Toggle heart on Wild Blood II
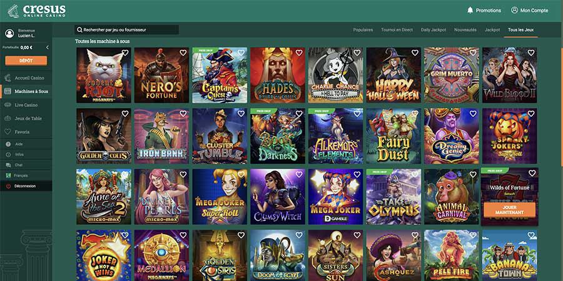The image size is (563, 281). 531,52
